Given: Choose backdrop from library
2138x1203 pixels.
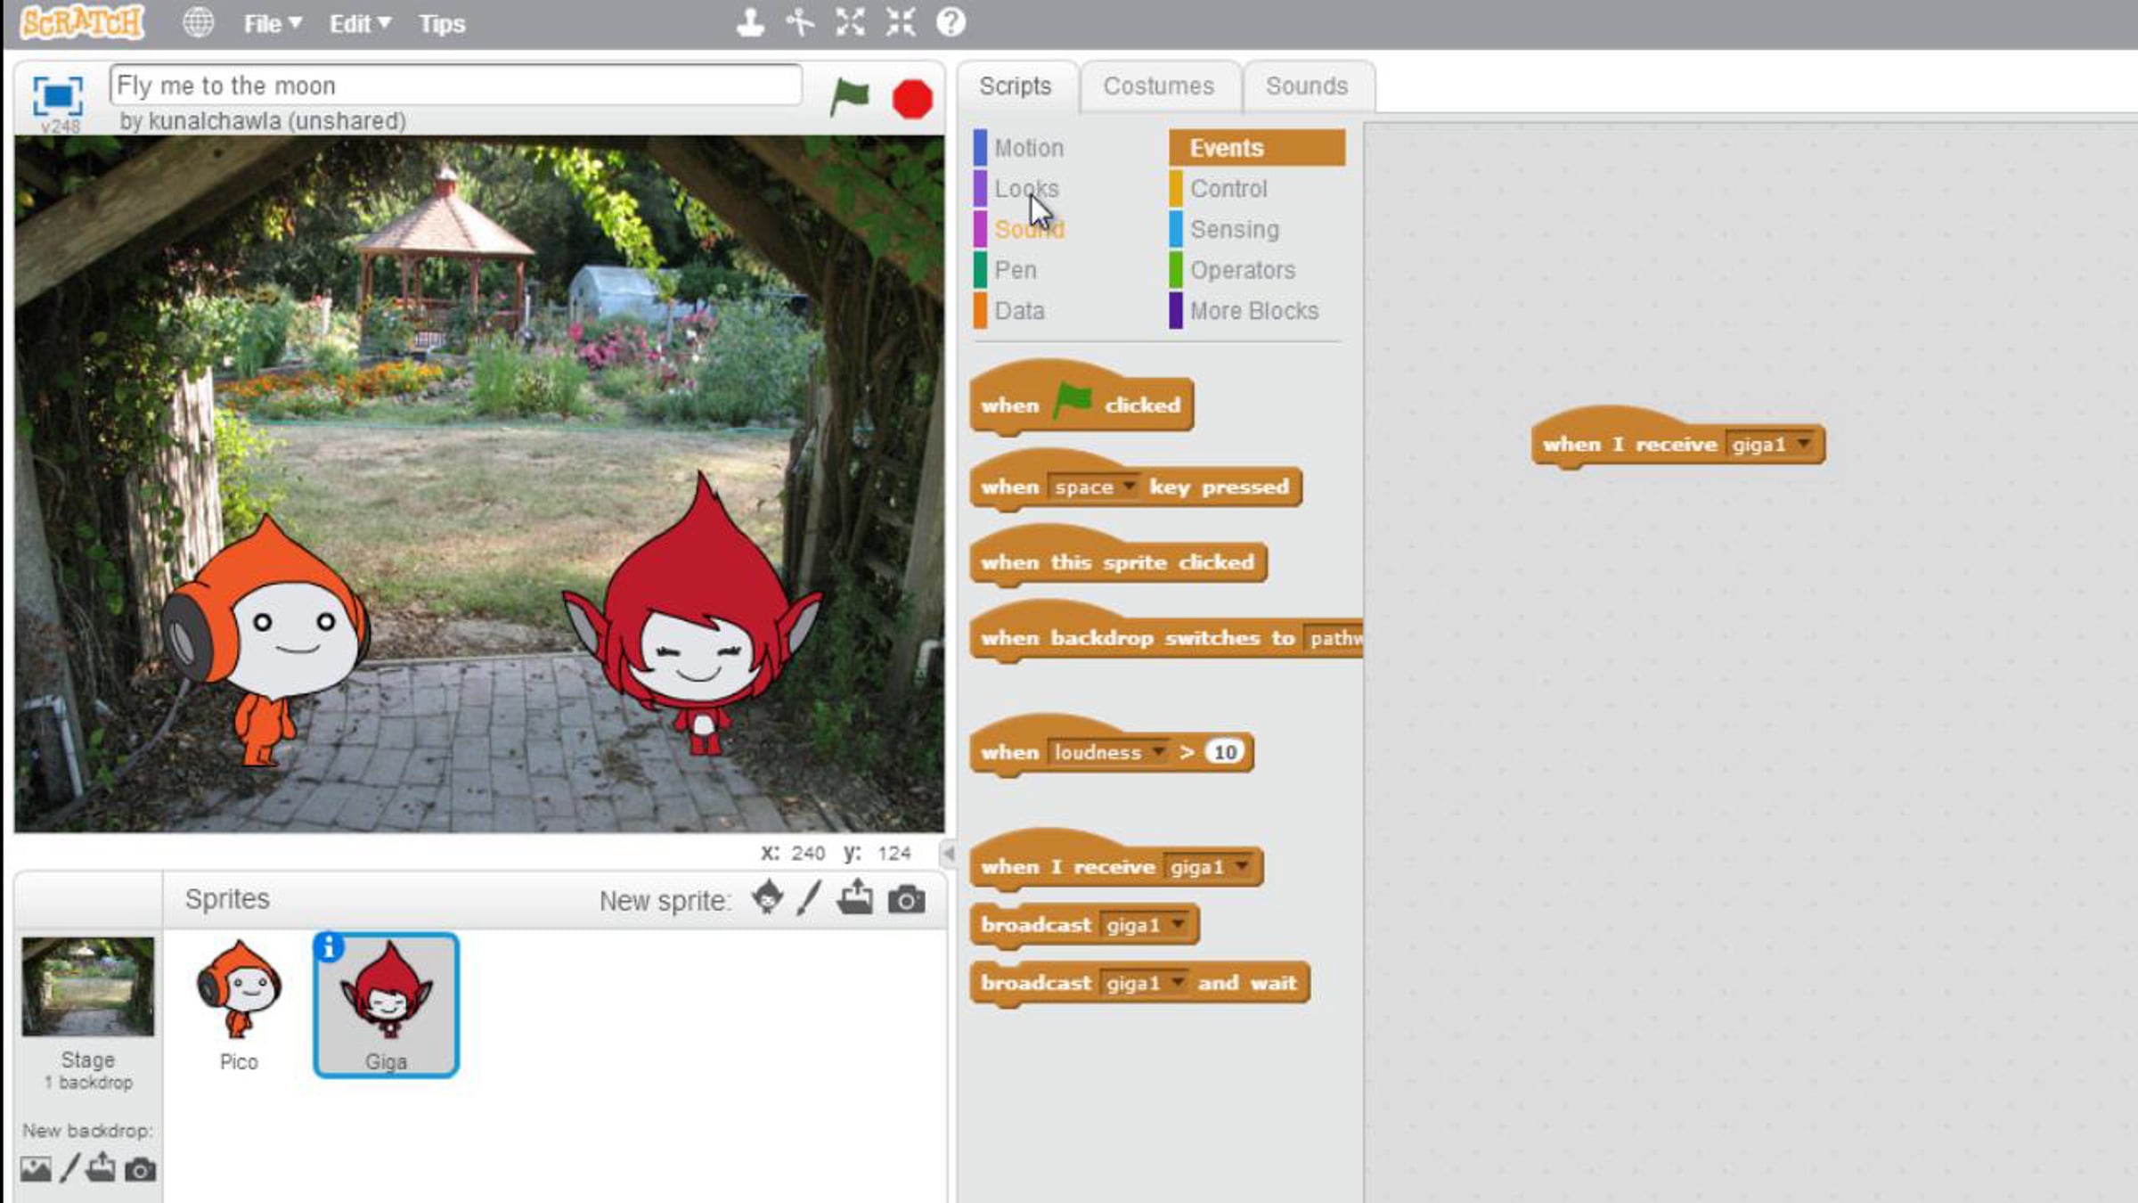Looking at the screenshot, I should [36, 1168].
